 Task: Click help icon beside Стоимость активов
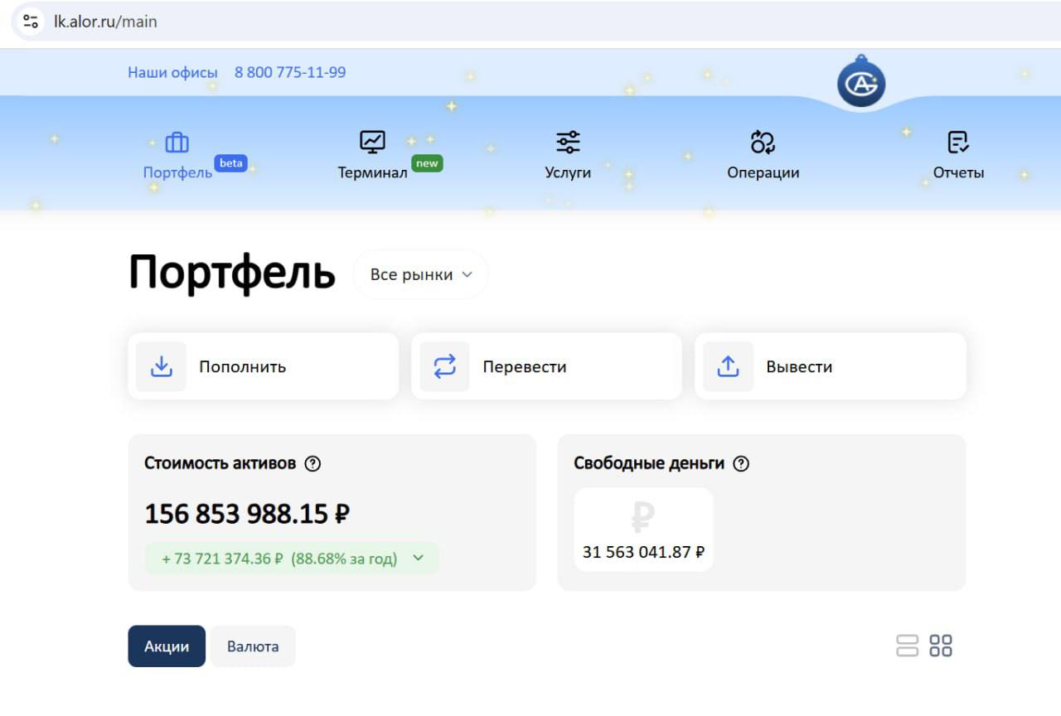coord(312,464)
